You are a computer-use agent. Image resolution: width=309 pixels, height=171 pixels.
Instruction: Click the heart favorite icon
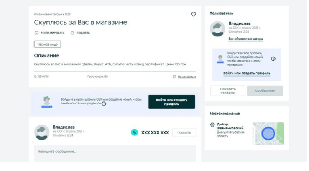193,15
